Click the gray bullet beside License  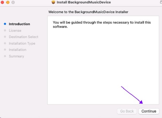(x=5, y=30)
